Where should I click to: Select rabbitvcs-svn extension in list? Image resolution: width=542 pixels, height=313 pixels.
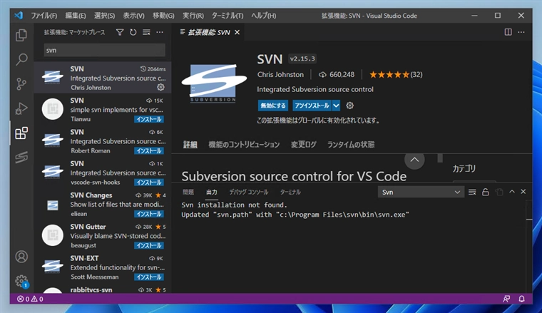click(x=103, y=290)
